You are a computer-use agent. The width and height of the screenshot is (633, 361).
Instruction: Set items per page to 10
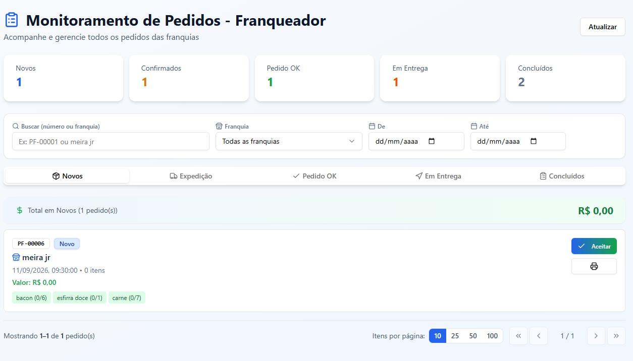[438, 336]
